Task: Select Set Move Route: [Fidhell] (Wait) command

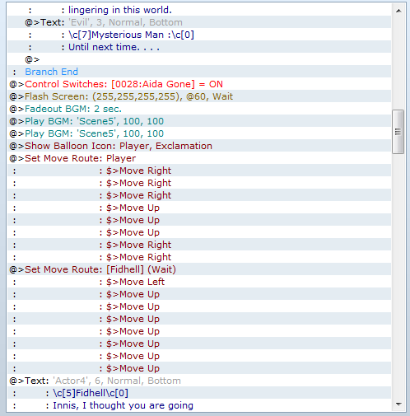Action: coord(199,269)
